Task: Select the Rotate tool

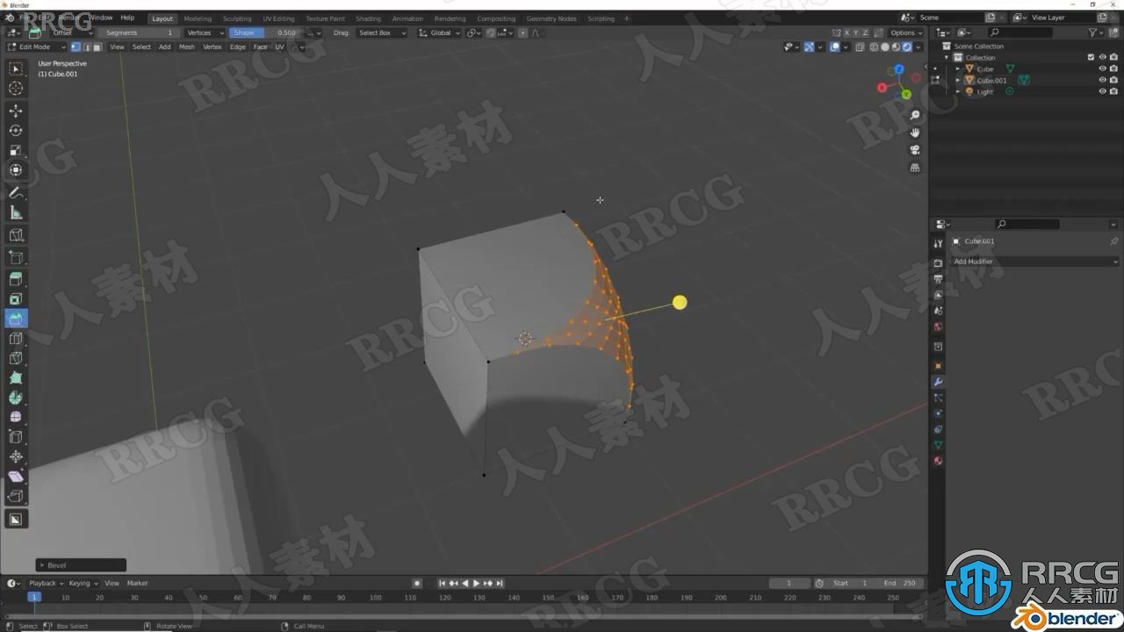Action: tap(16, 131)
